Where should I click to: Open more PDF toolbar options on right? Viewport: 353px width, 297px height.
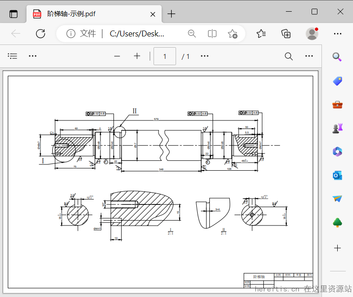pos(309,56)
